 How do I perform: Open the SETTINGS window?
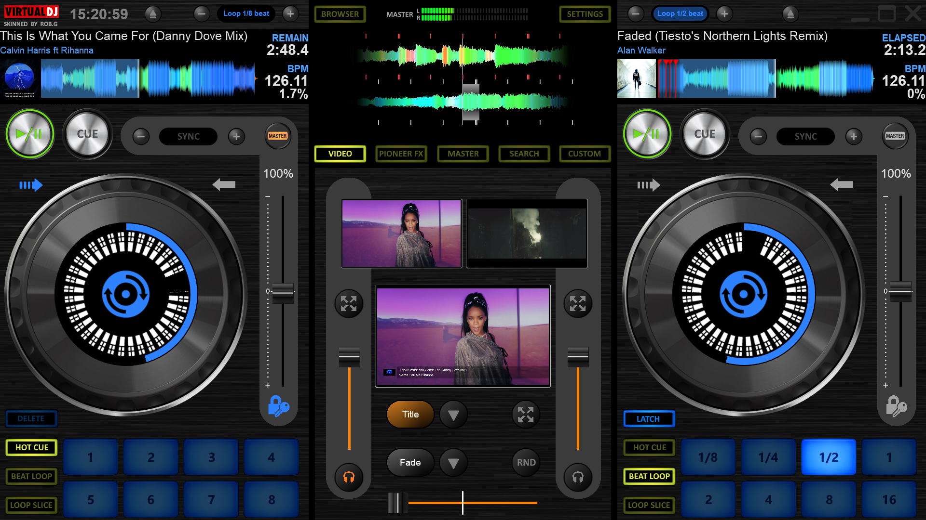[x=585, y=14]
